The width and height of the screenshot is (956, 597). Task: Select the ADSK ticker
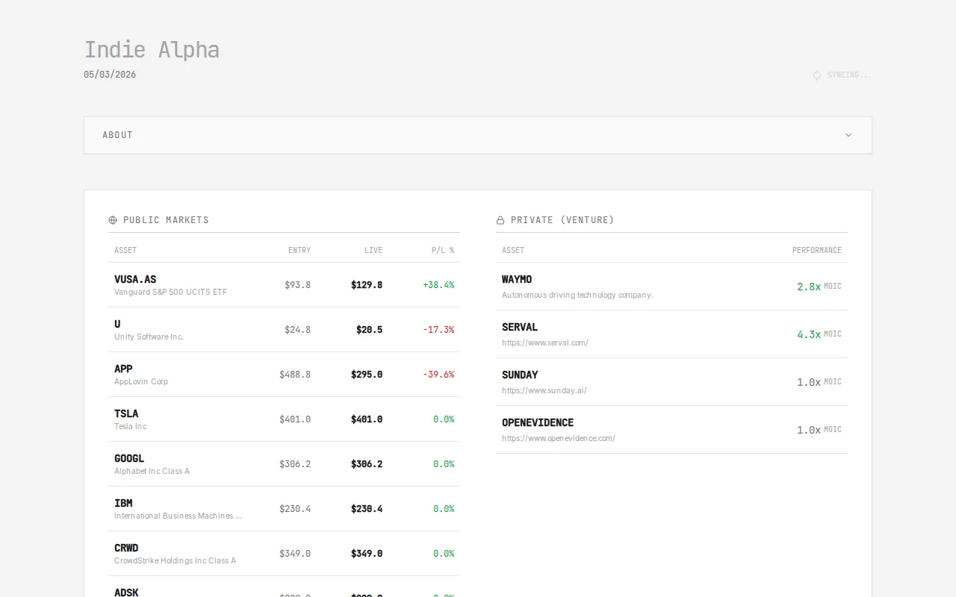(x=126, y=593)
